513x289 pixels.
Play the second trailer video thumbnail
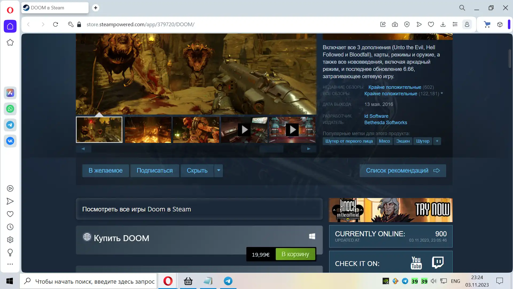click(292, 130)
